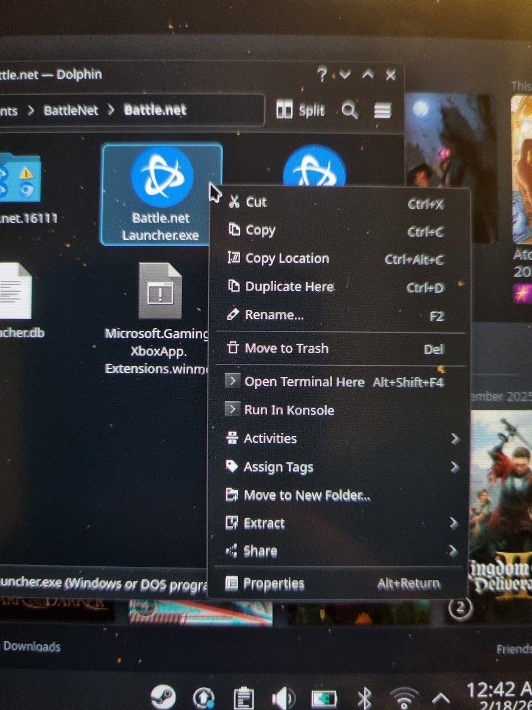Open the Dolphin search magnifier
The height and width of the screenshot is (710, 532).
point(349,110)
